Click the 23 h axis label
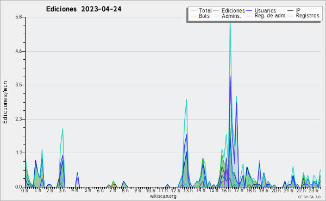The width and height of the screenshot is (326, 201). pyautogui.click(x=314, y=190)
